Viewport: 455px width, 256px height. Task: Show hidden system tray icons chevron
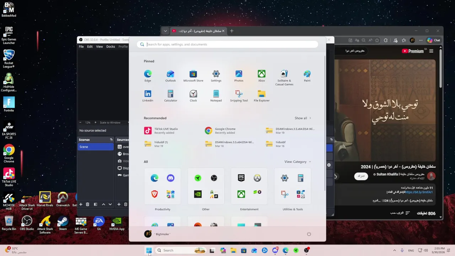pos(394,250)
